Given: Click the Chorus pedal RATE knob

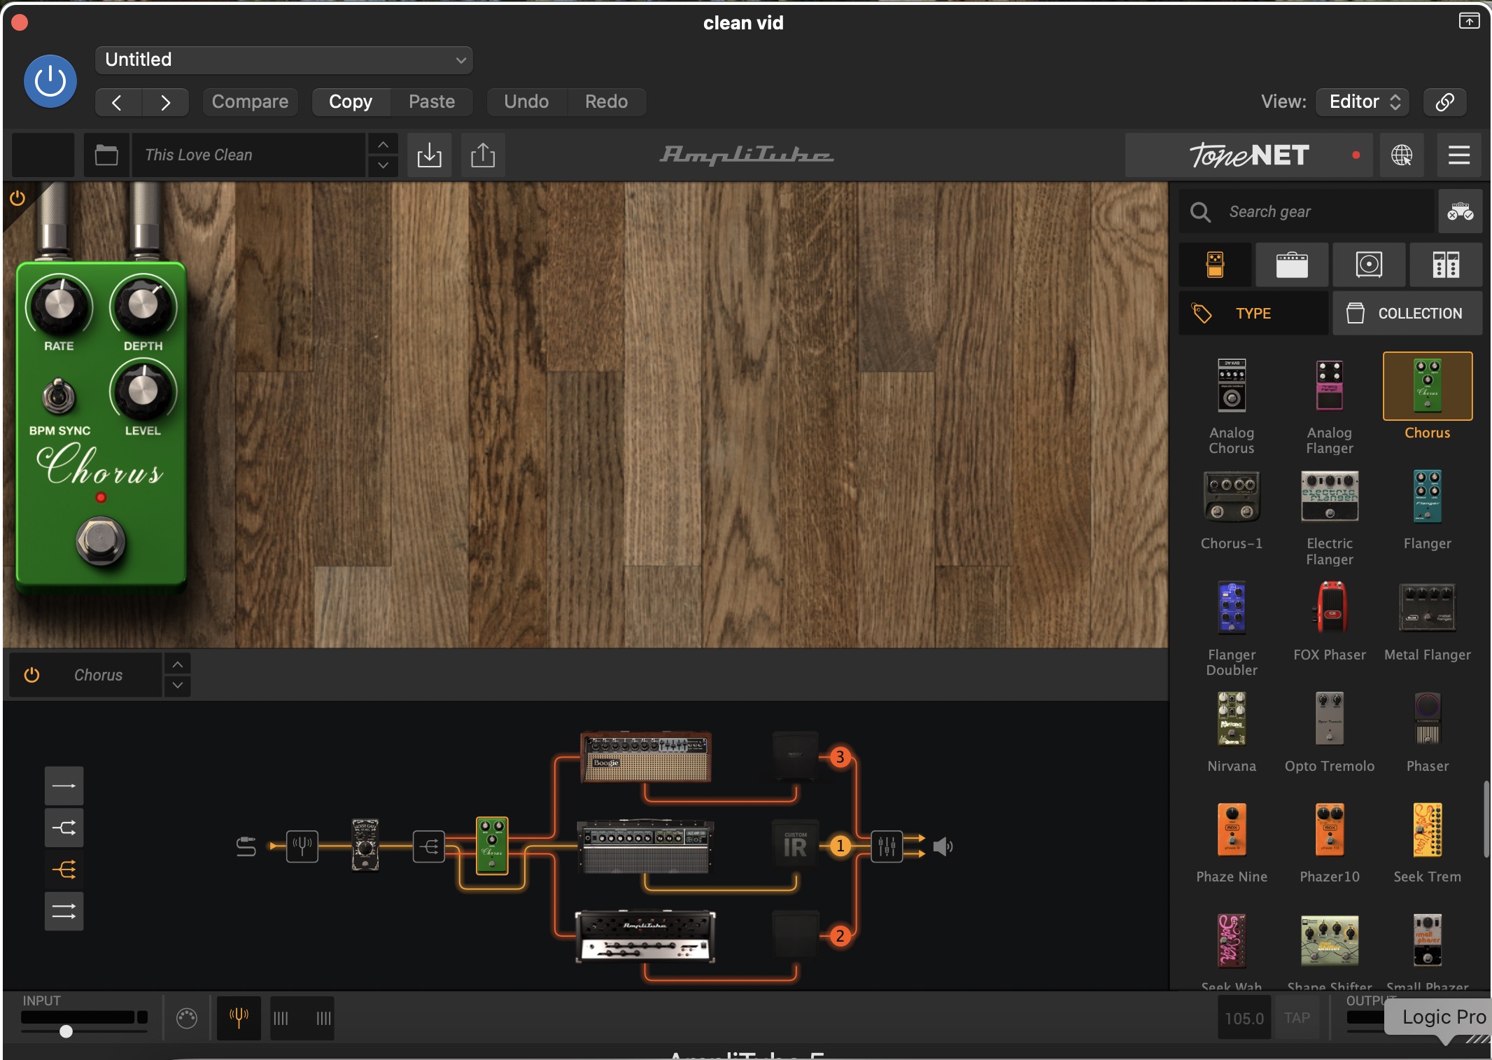Looking at the screenshot, I should [59, 307].
